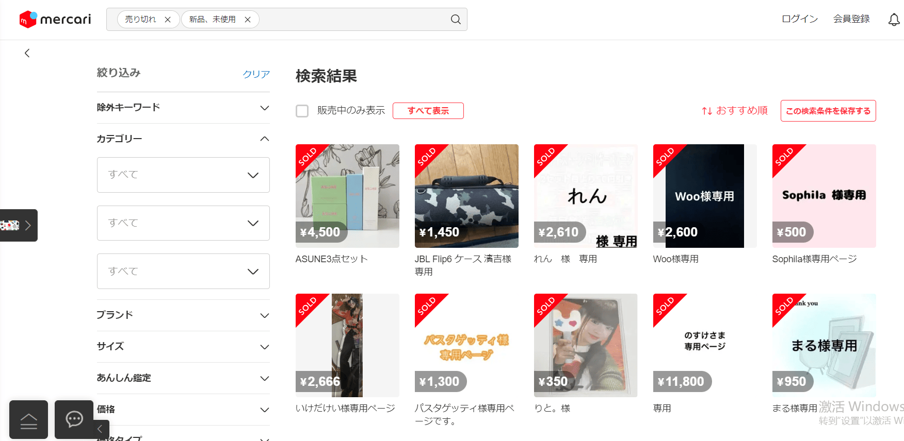
Task: Remove the 売り切れ filter chip
Action: (x=168, y=20)
